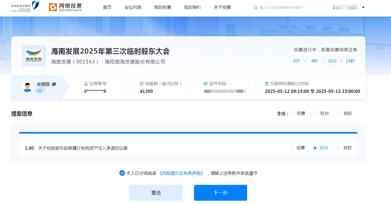391x204 pixels.
Task: Click the countdown 36分 box
Action: 332,61
